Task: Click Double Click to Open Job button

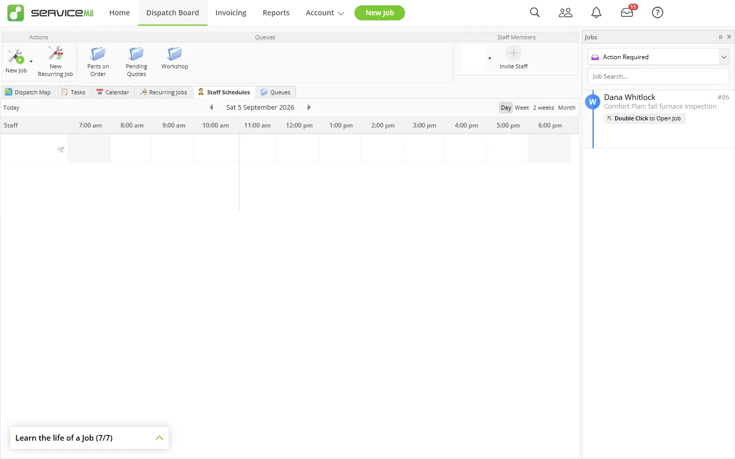Action: pyautogui.click(x=645, y=118)
